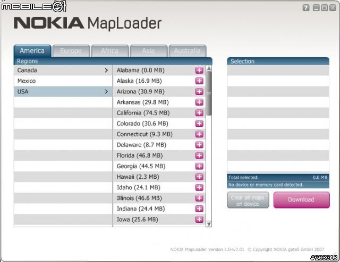Close the MapLoader window
The width and height of the screenshot is (340, 262).
point(333,8)
